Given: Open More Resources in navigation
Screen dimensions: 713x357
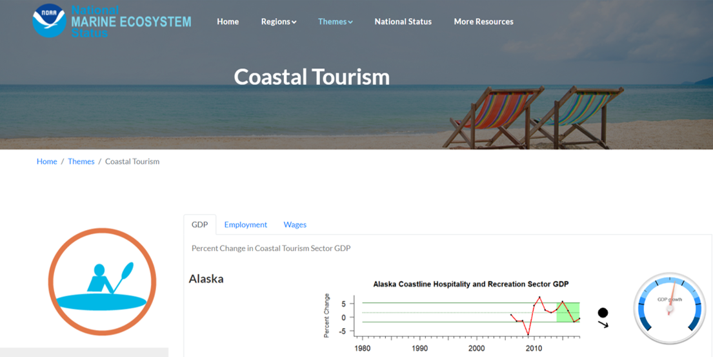Looking at the screenshot, I should [483, 21].
